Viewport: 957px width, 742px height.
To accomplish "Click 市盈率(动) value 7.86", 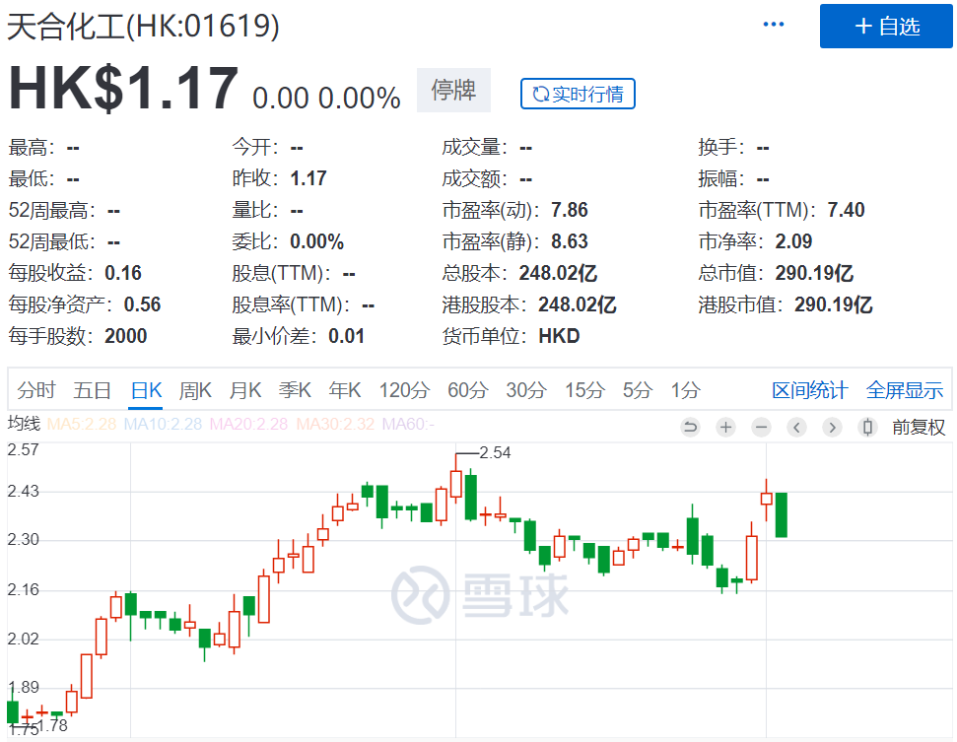I will (570, 210).
